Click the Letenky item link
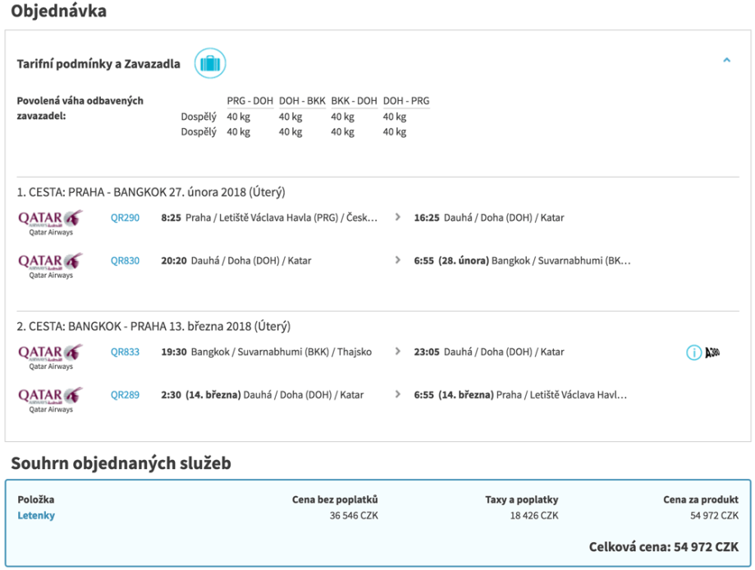This screenshot has height=570, width=755. pyautogui.click(x=36, y=516)
